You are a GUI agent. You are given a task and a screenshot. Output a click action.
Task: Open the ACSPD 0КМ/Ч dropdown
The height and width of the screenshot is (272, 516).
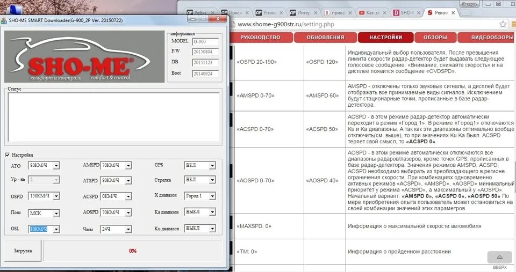pyautogui.click(x=128, y=196)
